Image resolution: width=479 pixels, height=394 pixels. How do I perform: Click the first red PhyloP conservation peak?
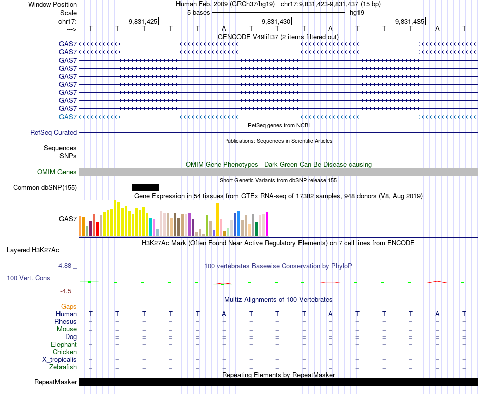pos(224,284)
